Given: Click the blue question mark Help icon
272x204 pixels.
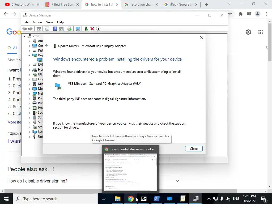Looking at the screenshot, I should coord(55,29).
